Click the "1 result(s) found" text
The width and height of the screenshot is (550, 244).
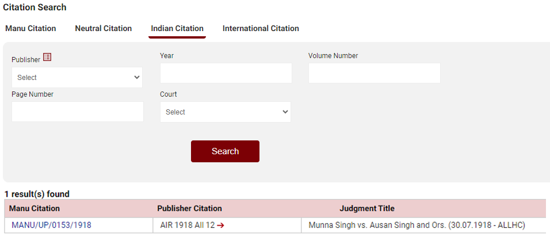click(x=37, y=195)
